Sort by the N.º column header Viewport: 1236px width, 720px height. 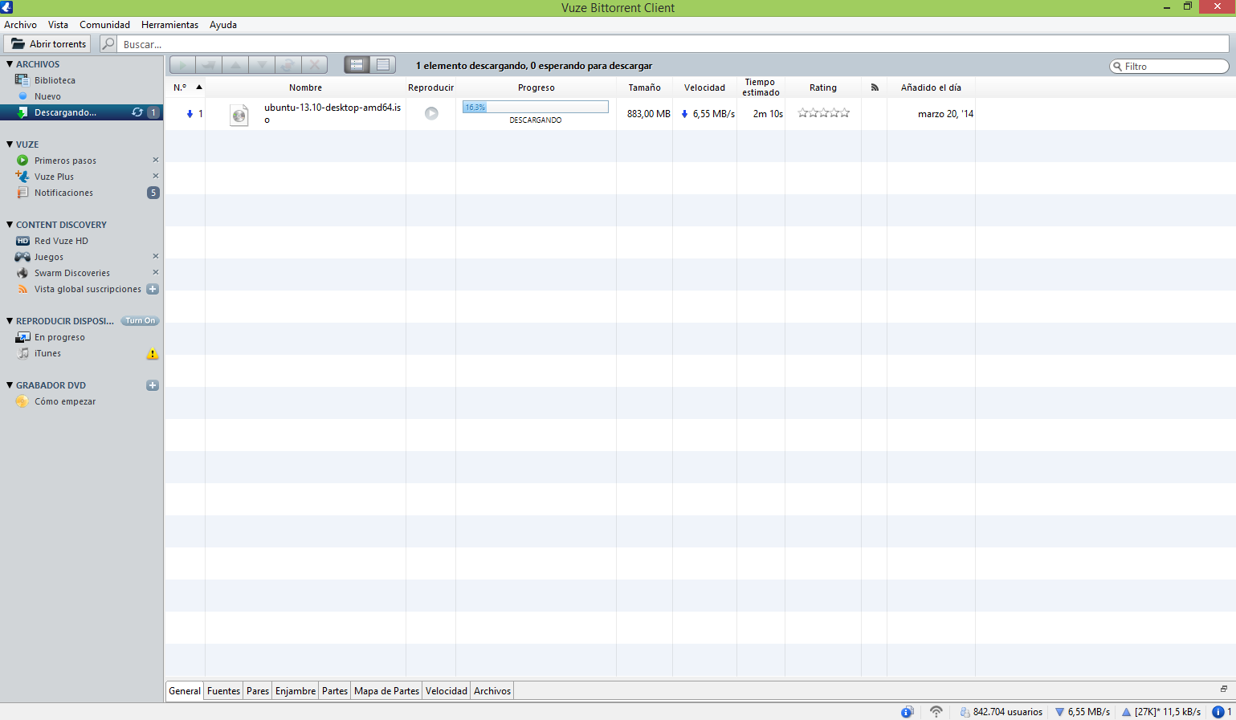click(186, 87)
